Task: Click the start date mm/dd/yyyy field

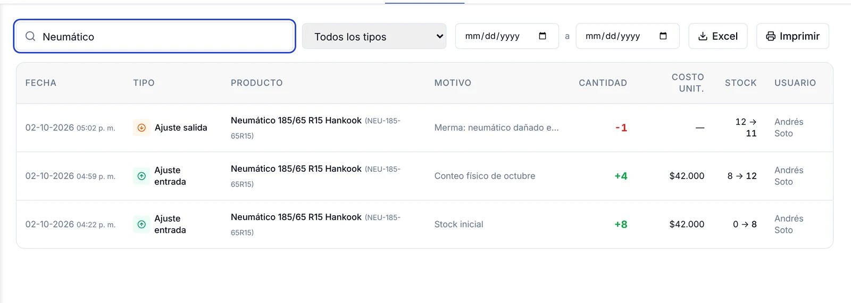Action: pos(507,36)
